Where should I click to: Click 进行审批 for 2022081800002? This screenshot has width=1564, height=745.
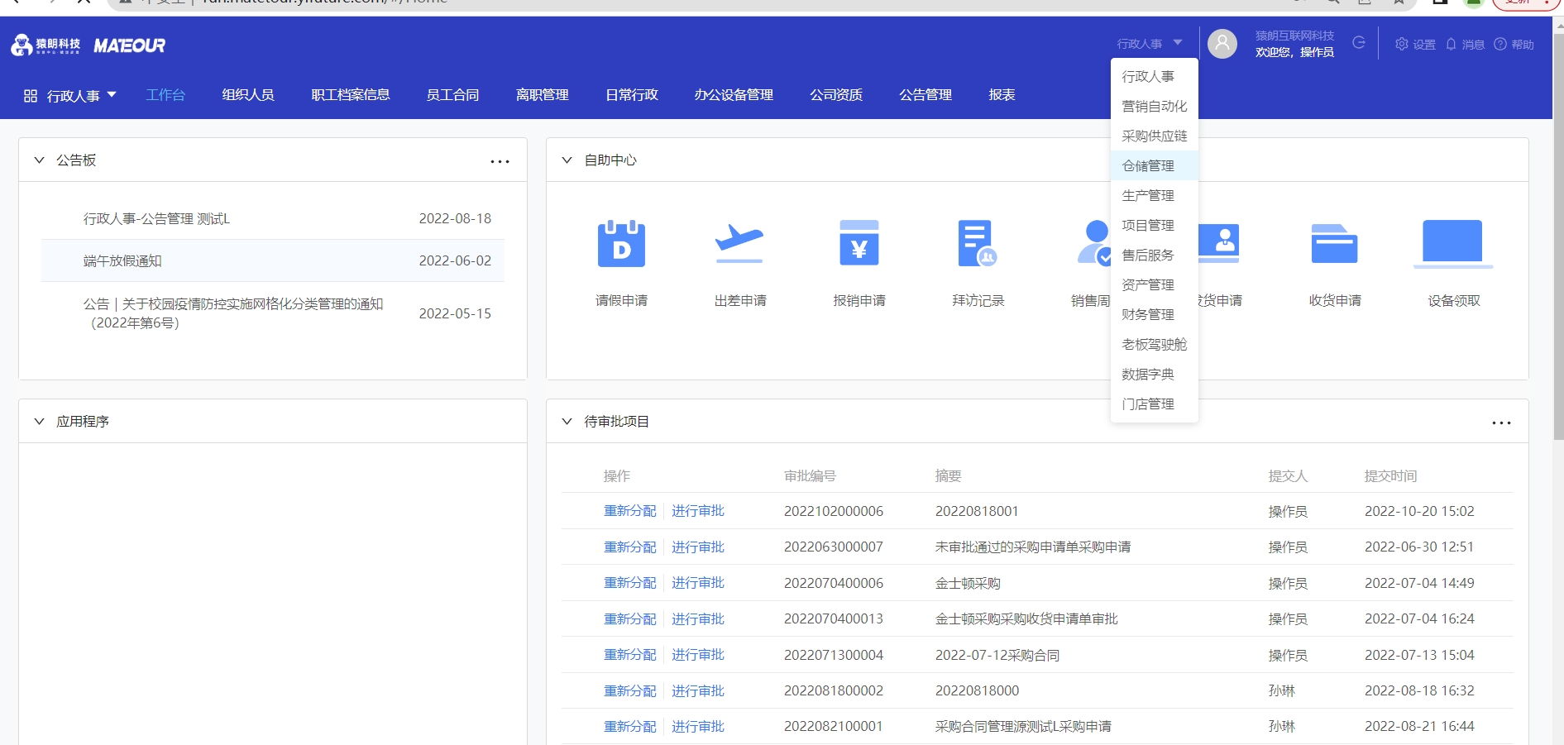tap(698, 691)
